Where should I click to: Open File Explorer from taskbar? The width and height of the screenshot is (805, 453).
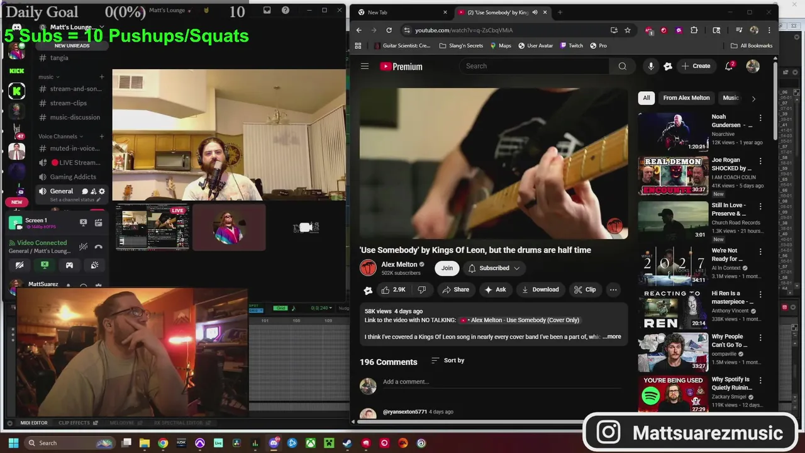145,443
